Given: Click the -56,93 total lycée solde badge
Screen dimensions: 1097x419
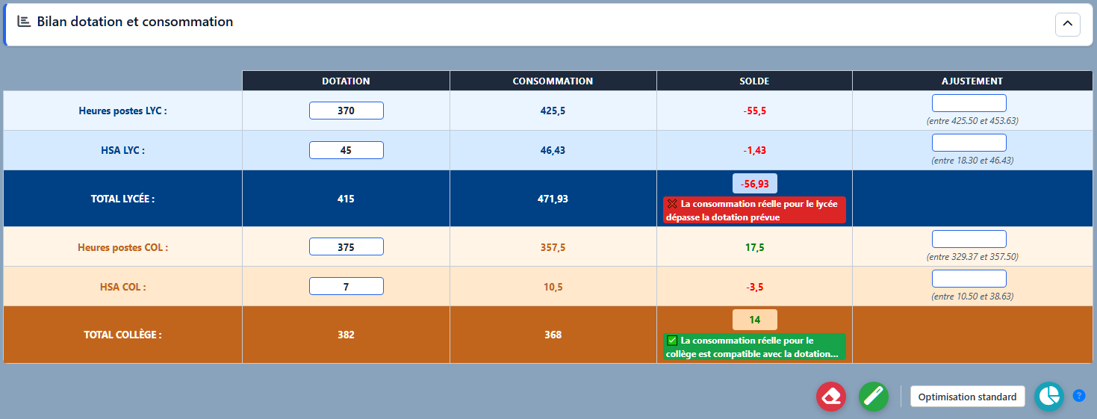Looking at the screenshot, I should 755,184.
